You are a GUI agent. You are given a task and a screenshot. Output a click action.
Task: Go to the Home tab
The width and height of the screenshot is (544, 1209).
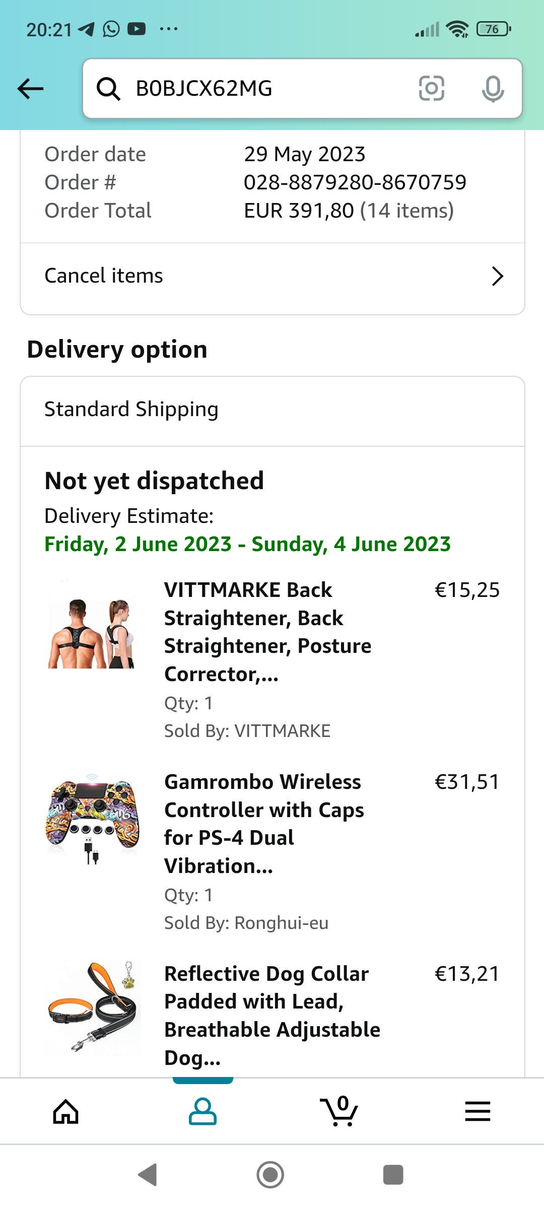[66, 1112]
